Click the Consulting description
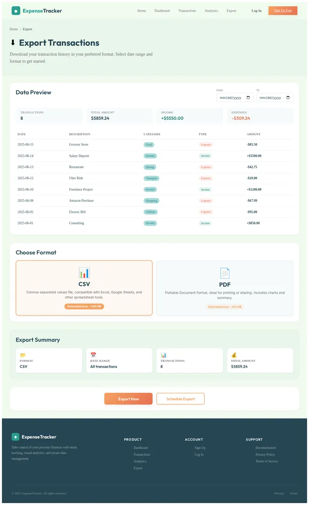The height and width of the screenshot is (505, 309). (77, 223)
